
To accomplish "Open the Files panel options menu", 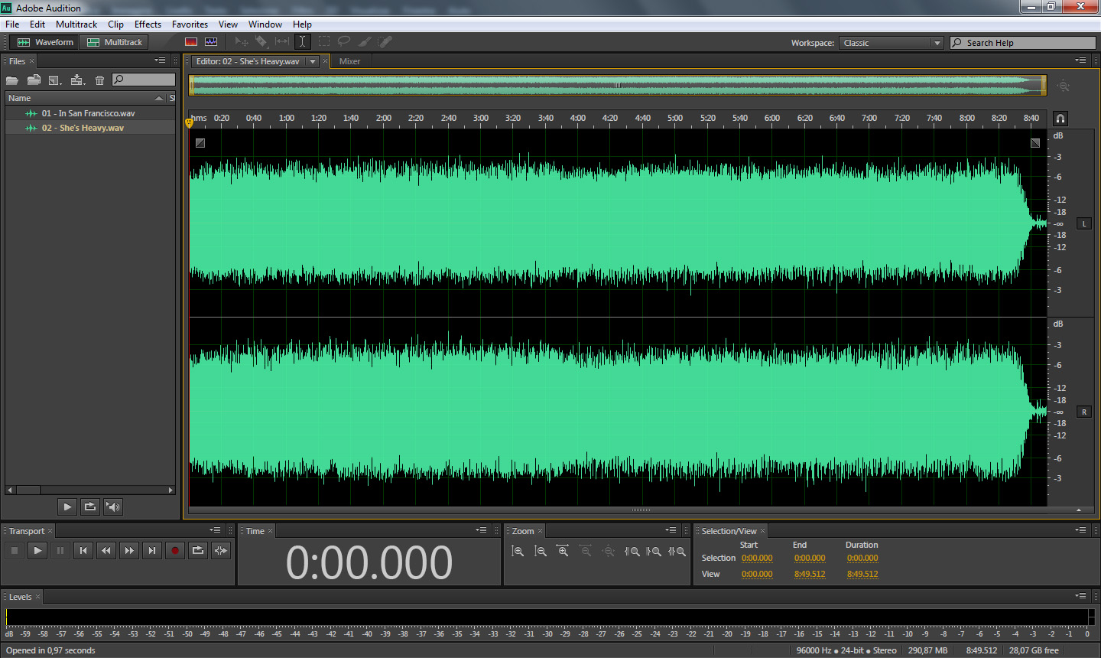I will (x=160, y=60).
